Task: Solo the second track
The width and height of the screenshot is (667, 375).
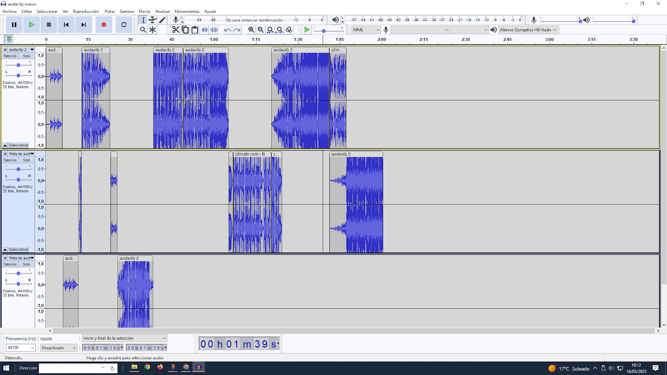Action: (x=27, y=160)
